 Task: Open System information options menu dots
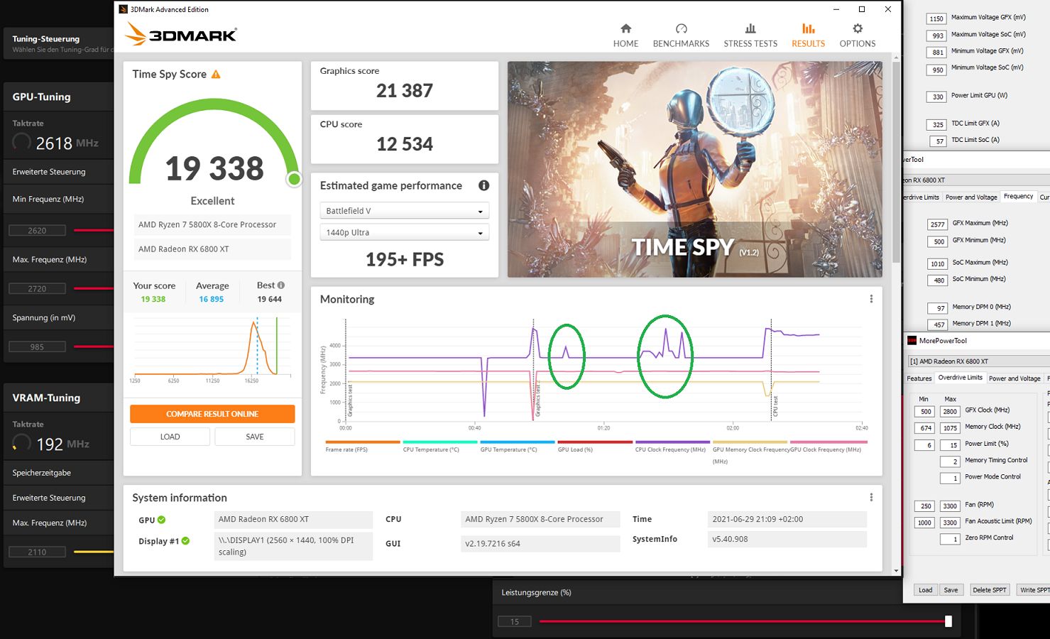click(871, 497)
